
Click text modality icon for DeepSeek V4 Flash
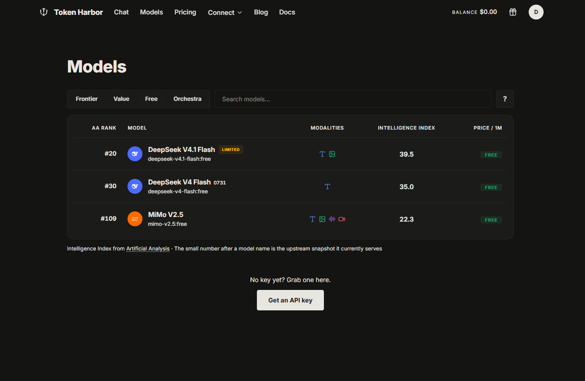pos(327,187)
